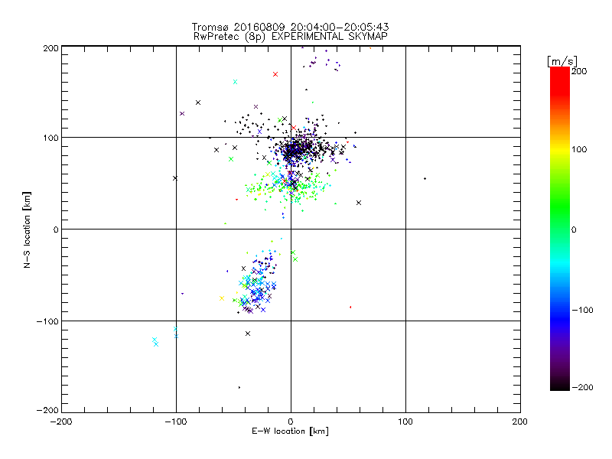Click the isolated black X below -100 line
The height and width of the screenshot is (459, 612).
247,334
